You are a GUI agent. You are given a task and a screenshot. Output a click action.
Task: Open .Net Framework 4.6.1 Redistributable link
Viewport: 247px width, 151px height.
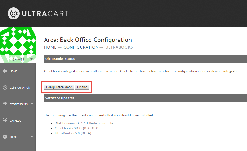coord(84,123)
